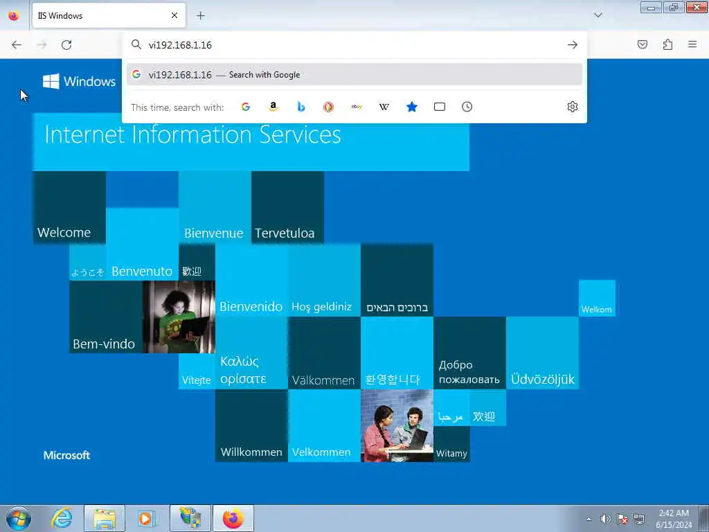This screenshot has width=709, height=532.
Task: Show hidden tray icons arrow
Action: coord(589,519)
